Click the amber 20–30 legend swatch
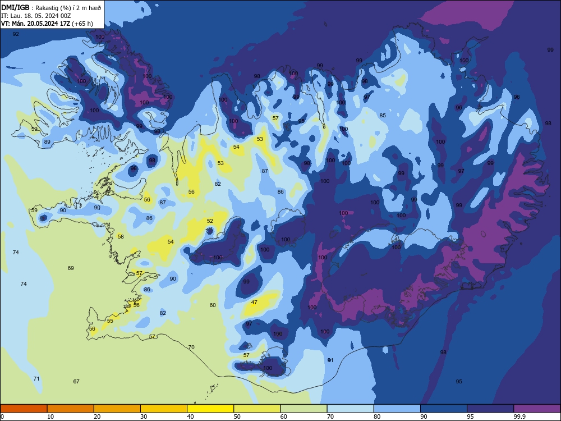Image resolution: width=561 pixels, height=421 pixels. pos(117,409)
